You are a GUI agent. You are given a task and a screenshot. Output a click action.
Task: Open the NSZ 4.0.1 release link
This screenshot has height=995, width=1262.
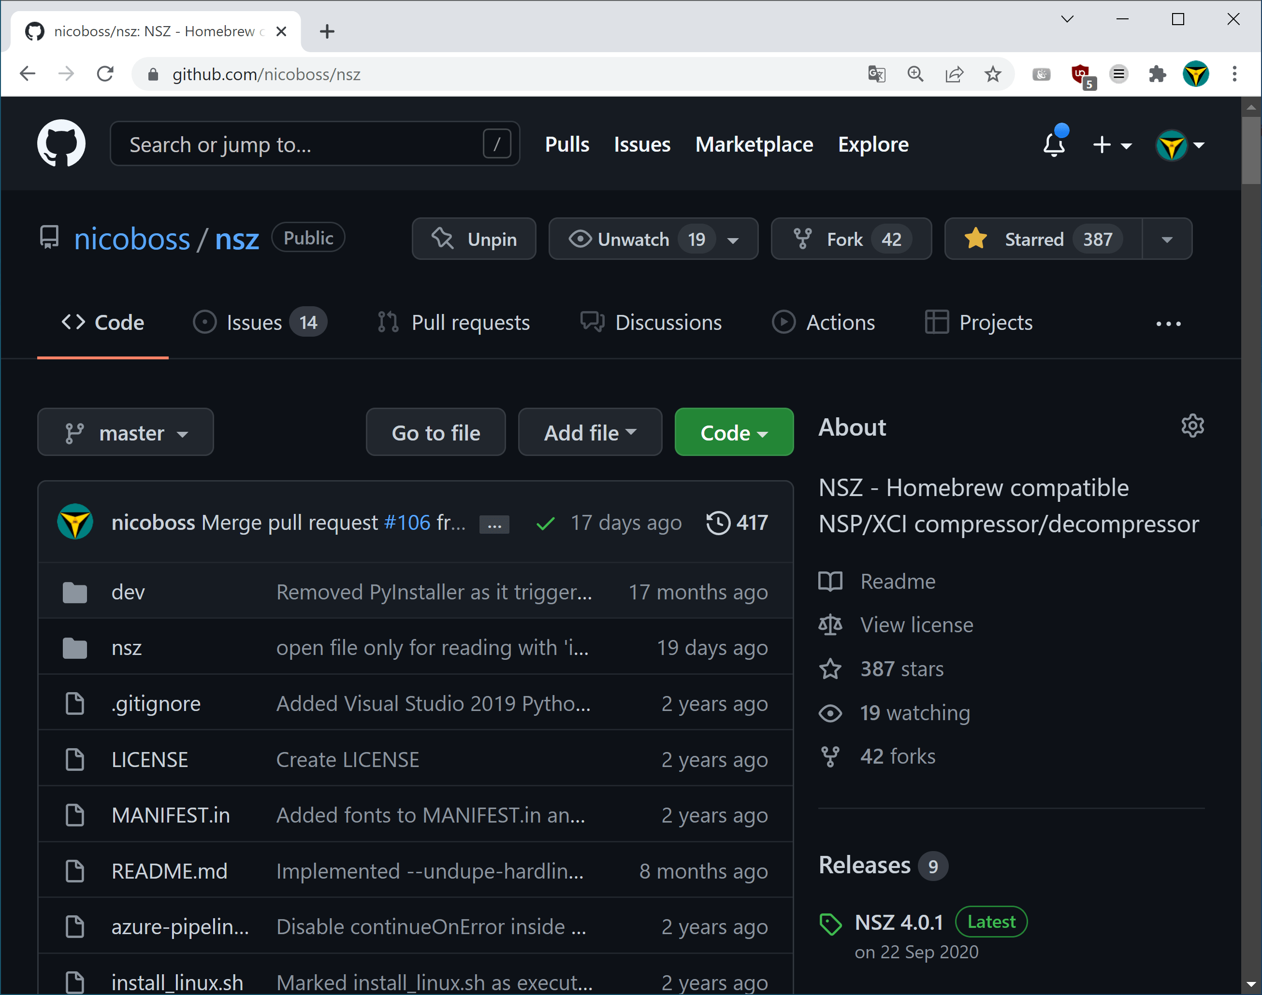tap(898, 922)
